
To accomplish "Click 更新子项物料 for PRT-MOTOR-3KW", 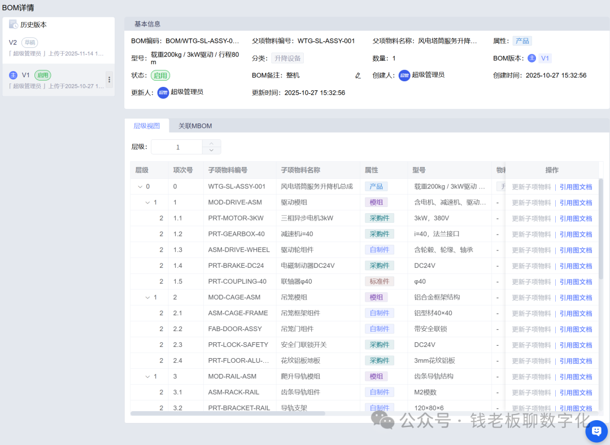I will pos(531,219).
